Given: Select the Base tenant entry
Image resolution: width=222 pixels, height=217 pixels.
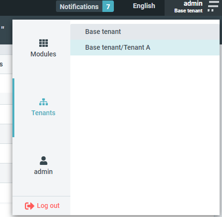Looking at the screenshot, I should 145,32.
